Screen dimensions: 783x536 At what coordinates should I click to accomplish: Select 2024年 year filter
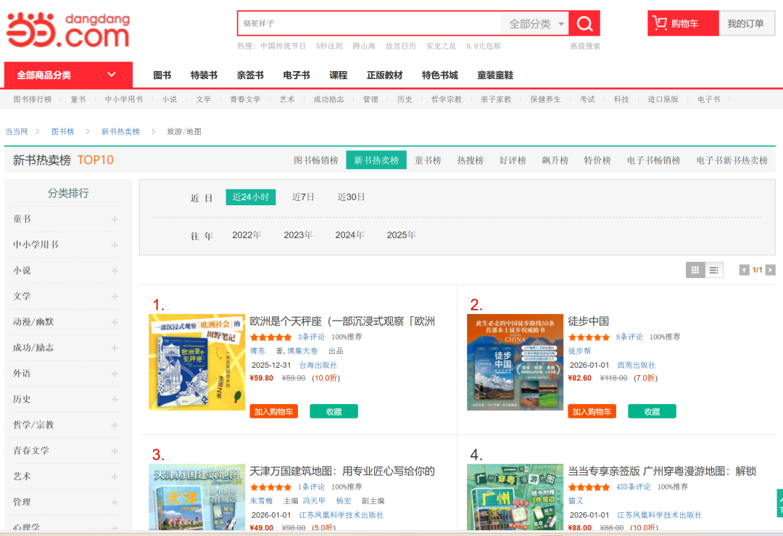(349, 235)
